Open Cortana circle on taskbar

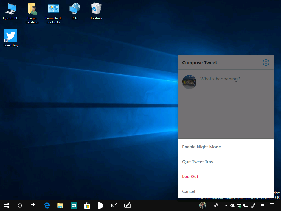click(x=20, y=206)
